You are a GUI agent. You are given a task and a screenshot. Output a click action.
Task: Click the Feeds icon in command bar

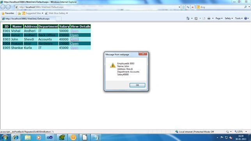[196, 18]
